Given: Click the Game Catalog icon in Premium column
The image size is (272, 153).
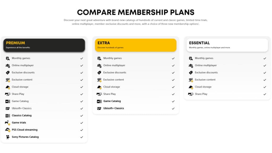Looking at the screenshot, I should 7,101.
